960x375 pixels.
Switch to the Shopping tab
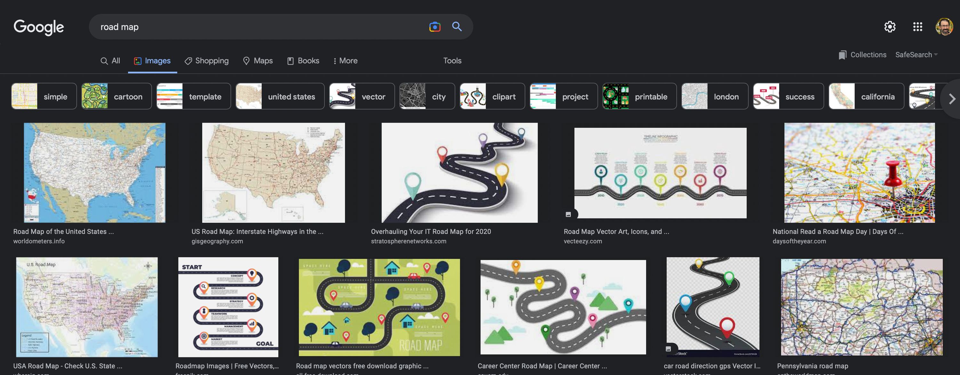[207, 61]
